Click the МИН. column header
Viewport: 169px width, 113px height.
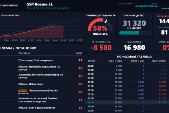pos(79,53)
